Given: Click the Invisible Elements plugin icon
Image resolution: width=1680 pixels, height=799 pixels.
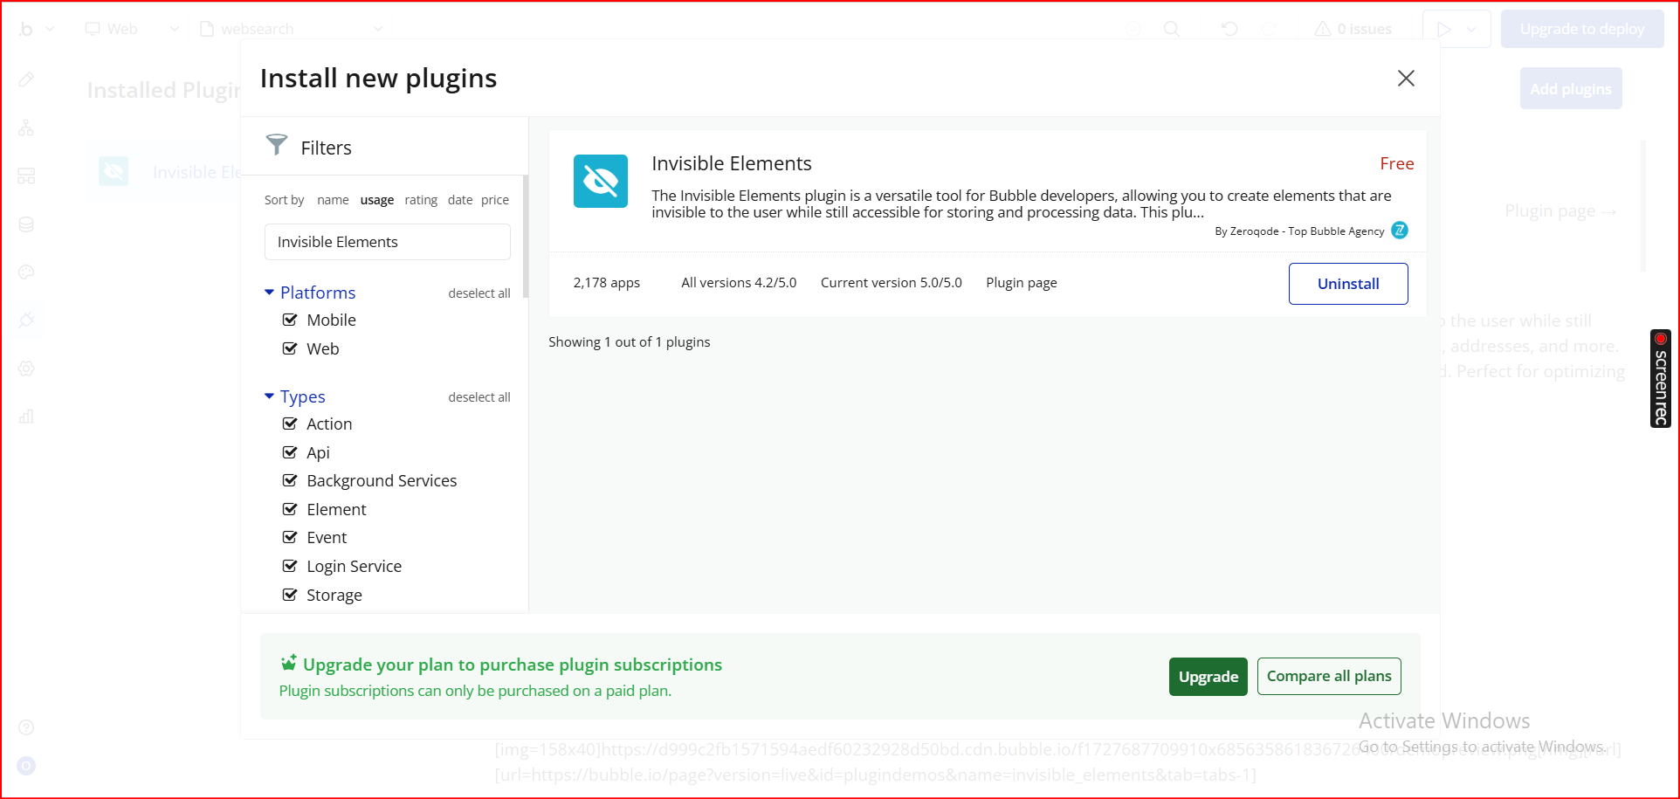Looking at the screenshot, I should click(600, 181).
